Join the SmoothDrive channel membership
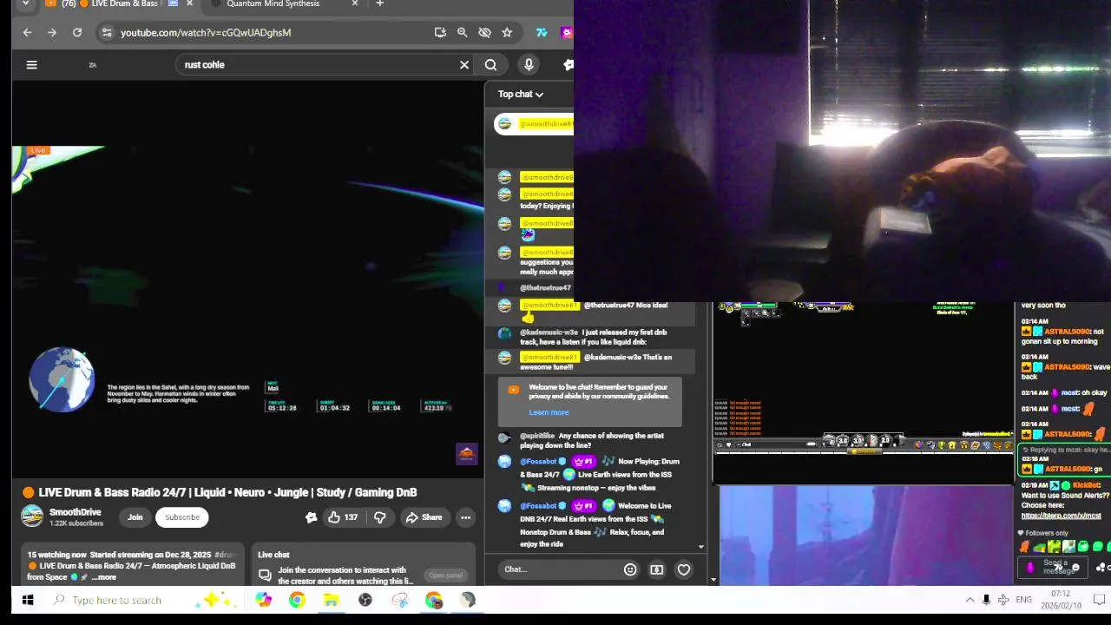 pos(135,517)
